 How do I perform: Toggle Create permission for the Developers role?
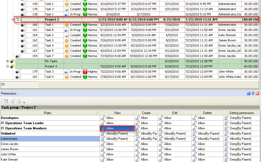coord(146,118)
